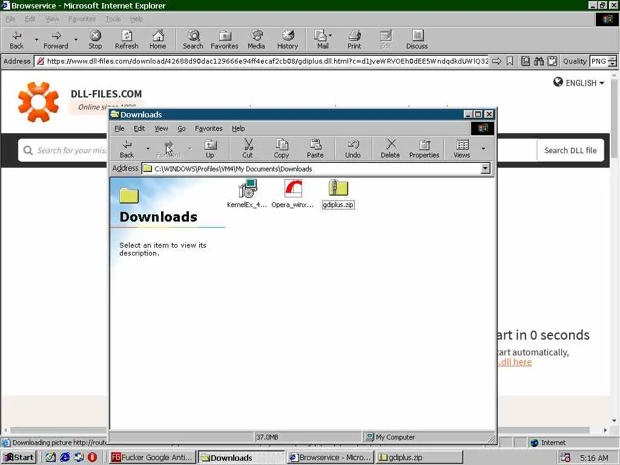Switch to Browservice taskbar button
The image size is (620, 465).
pyautogui.click(x=331, y=458)
